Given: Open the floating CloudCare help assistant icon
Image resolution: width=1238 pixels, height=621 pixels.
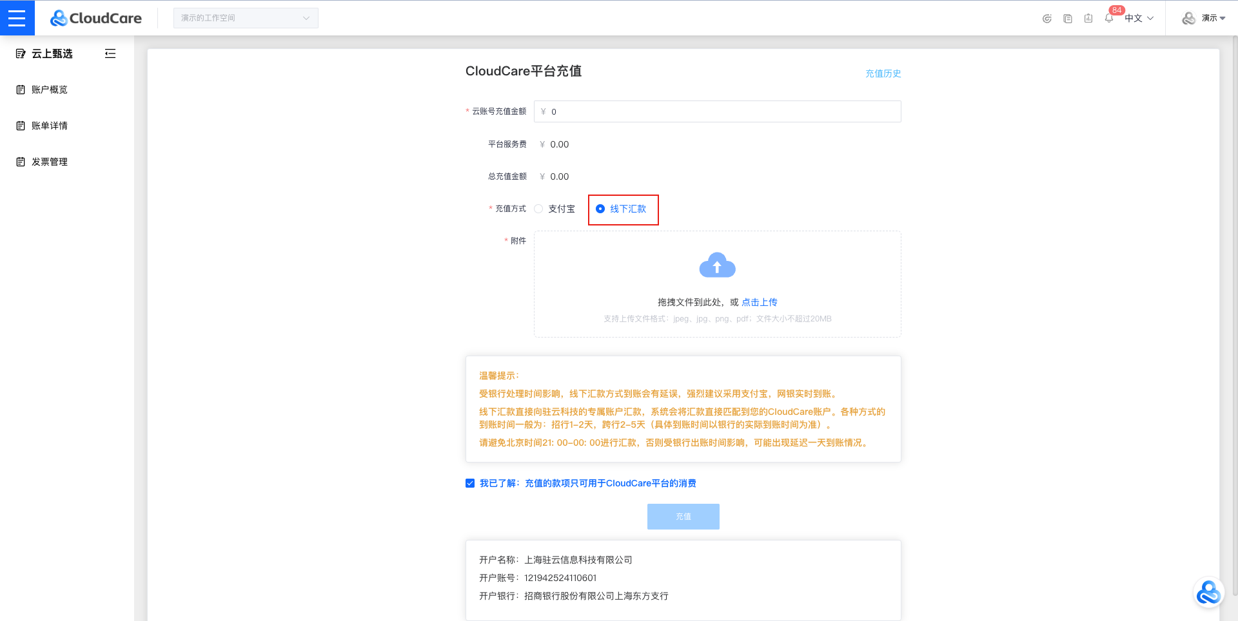Looking at the screenshot, I should (1208, 593).
